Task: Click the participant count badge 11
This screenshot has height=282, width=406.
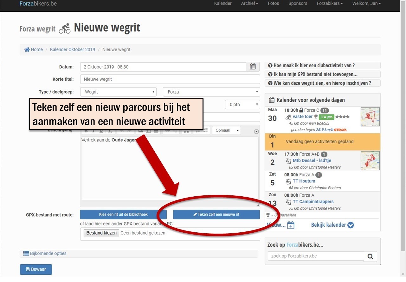Action: pyautogui.click(x=325, y=110)
